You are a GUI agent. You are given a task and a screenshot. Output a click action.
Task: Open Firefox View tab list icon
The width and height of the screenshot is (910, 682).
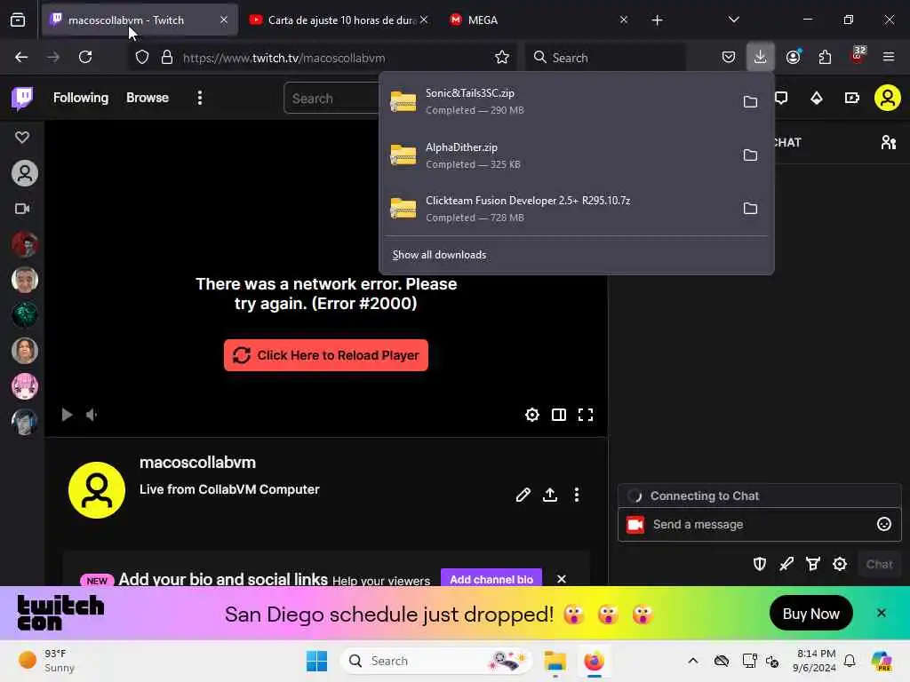pyautogui.click(x=18, y=20)
